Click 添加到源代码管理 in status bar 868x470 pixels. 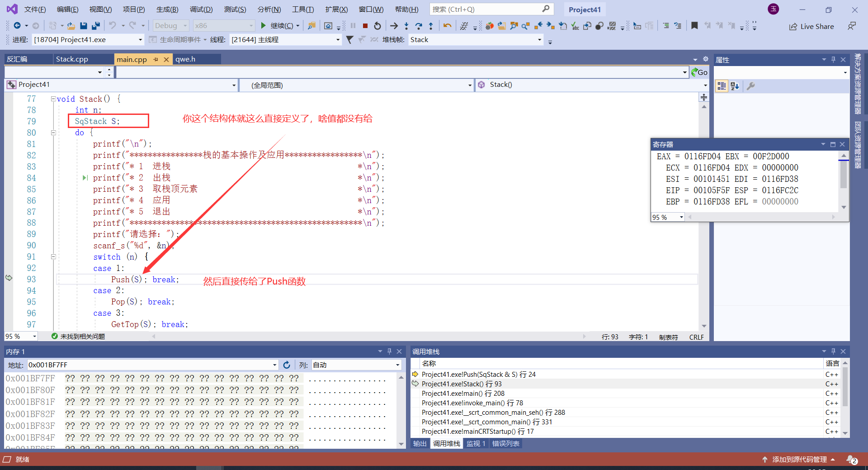798,460
